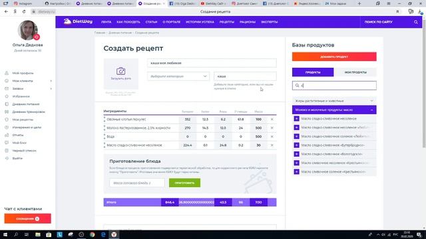
Task: Click the DietWay logo
Action: [78, 21]
